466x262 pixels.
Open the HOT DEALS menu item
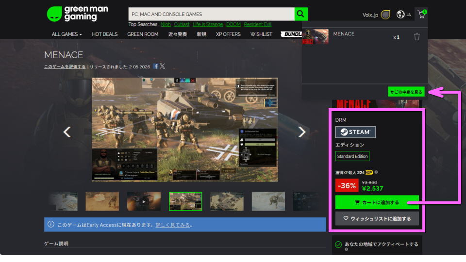pos(104,34)
